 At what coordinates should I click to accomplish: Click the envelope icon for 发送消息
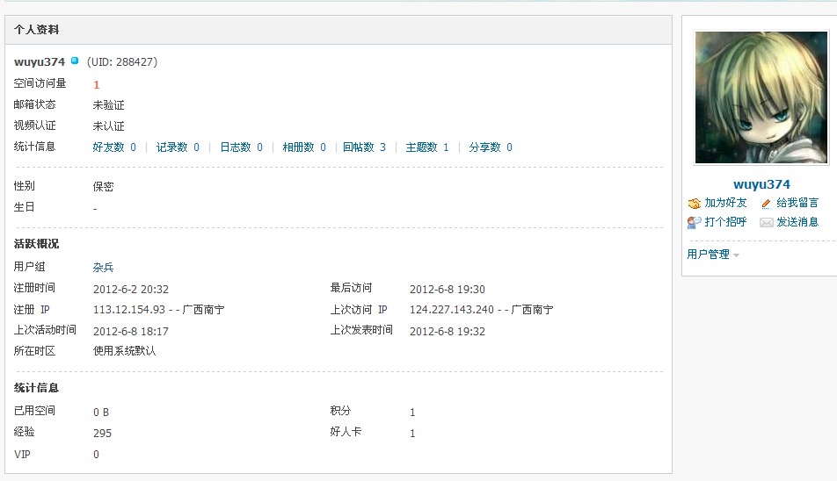click(x=766, y=223)
